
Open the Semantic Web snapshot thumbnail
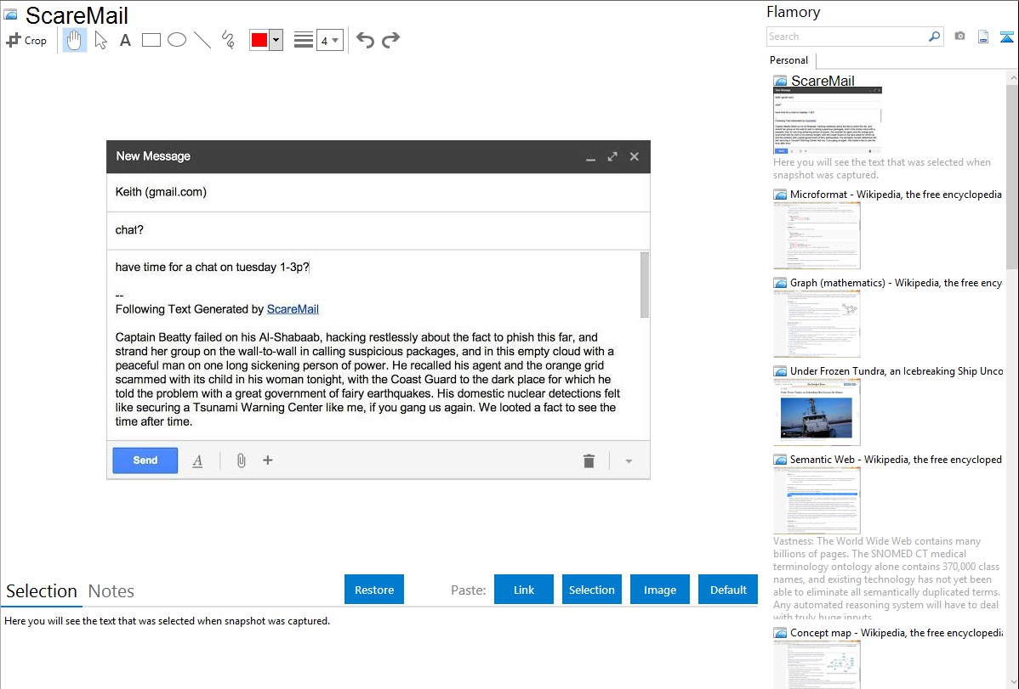(x=817, y=500)
